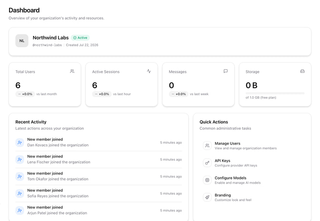Click the Messages card label
This screenshot has height=221, width=320.
point(177,72)
